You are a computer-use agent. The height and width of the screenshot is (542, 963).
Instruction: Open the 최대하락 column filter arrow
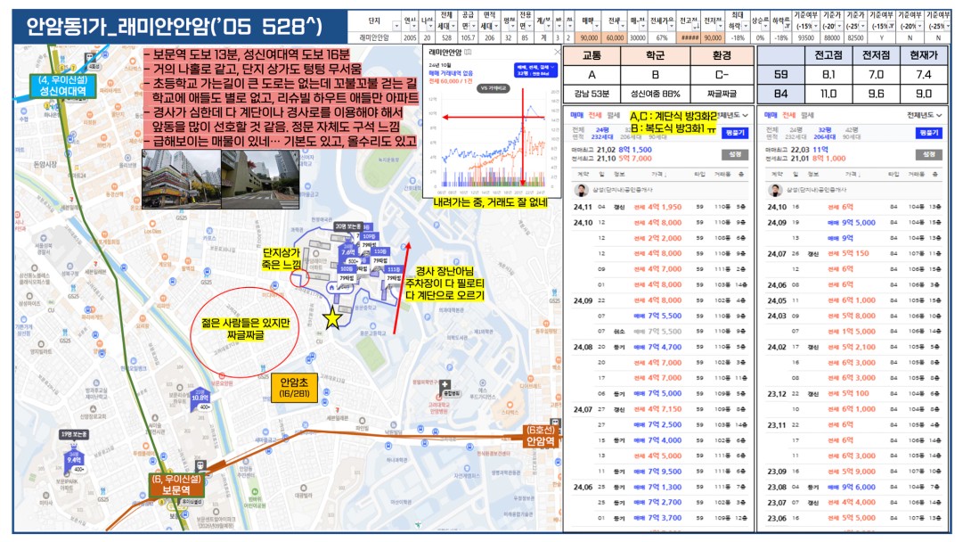(746, 26)
